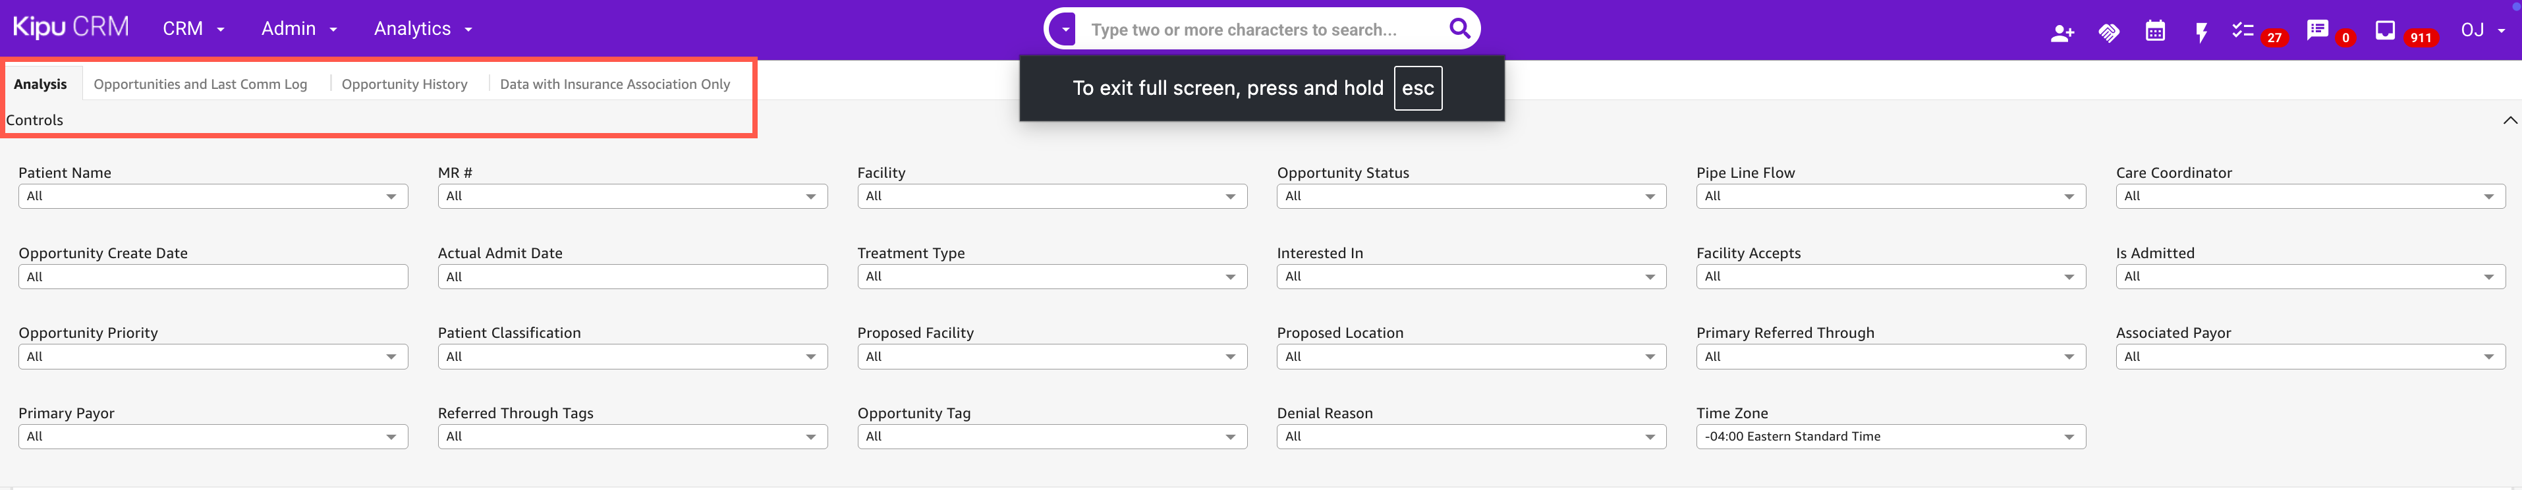Open the task checklist icon
2522x490 pixels.
pyautogui.click(x=2242, y=30)
